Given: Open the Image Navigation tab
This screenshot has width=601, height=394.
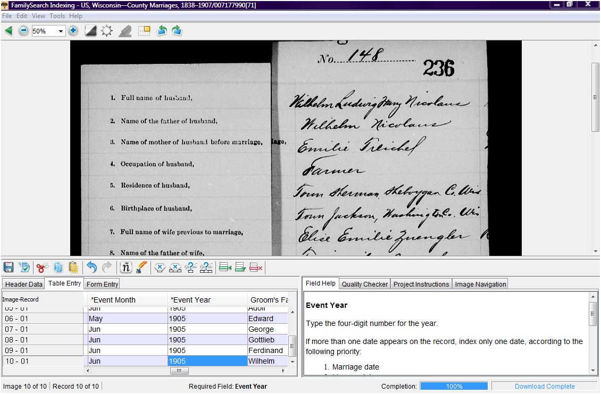Looking at the screenshot, I should click(x=480, y=284).
